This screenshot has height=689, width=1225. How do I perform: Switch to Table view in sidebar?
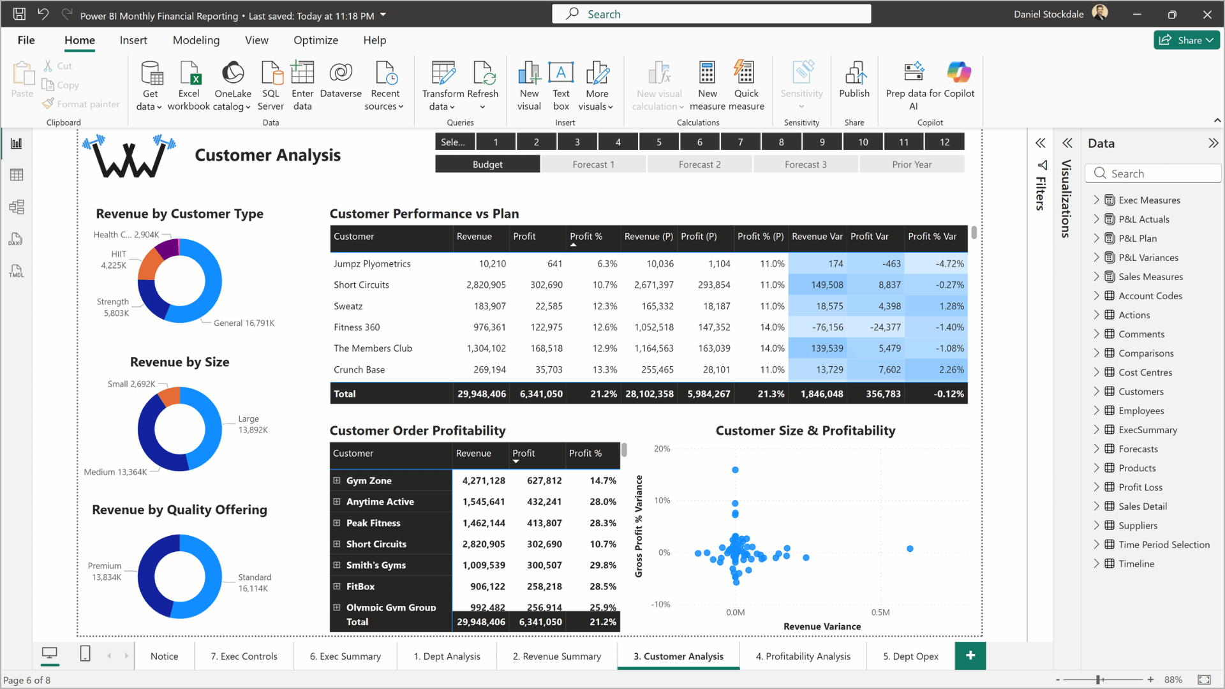(x=17, y=175)
